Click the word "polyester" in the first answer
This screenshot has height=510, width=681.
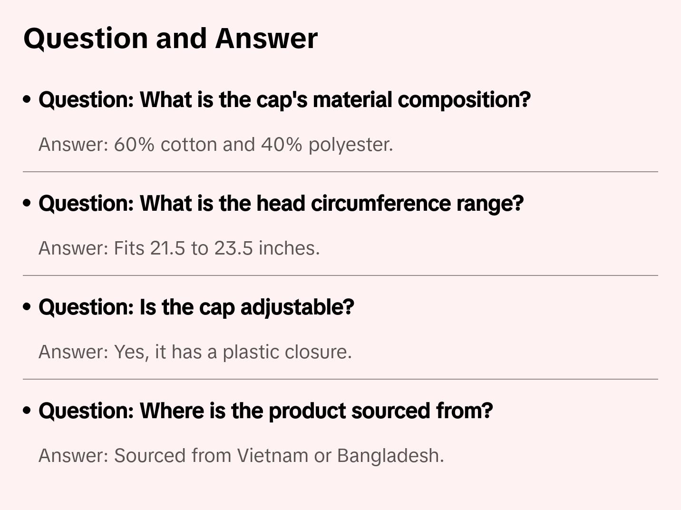pyautogui.click(x=350, y=145)
